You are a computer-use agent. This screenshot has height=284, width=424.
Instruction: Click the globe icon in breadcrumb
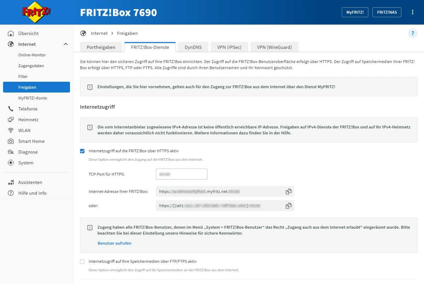coord(83,33)
